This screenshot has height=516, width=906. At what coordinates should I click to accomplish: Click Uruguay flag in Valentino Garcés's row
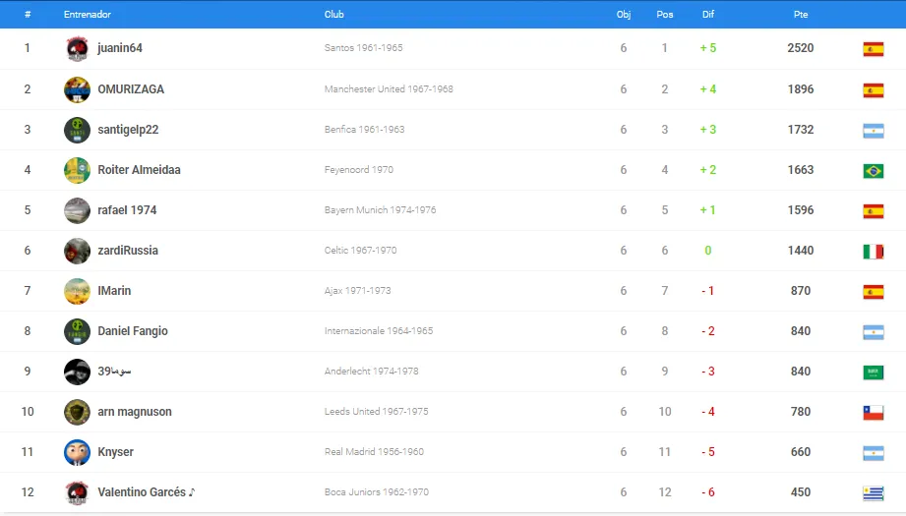click(x=874, y=493)
